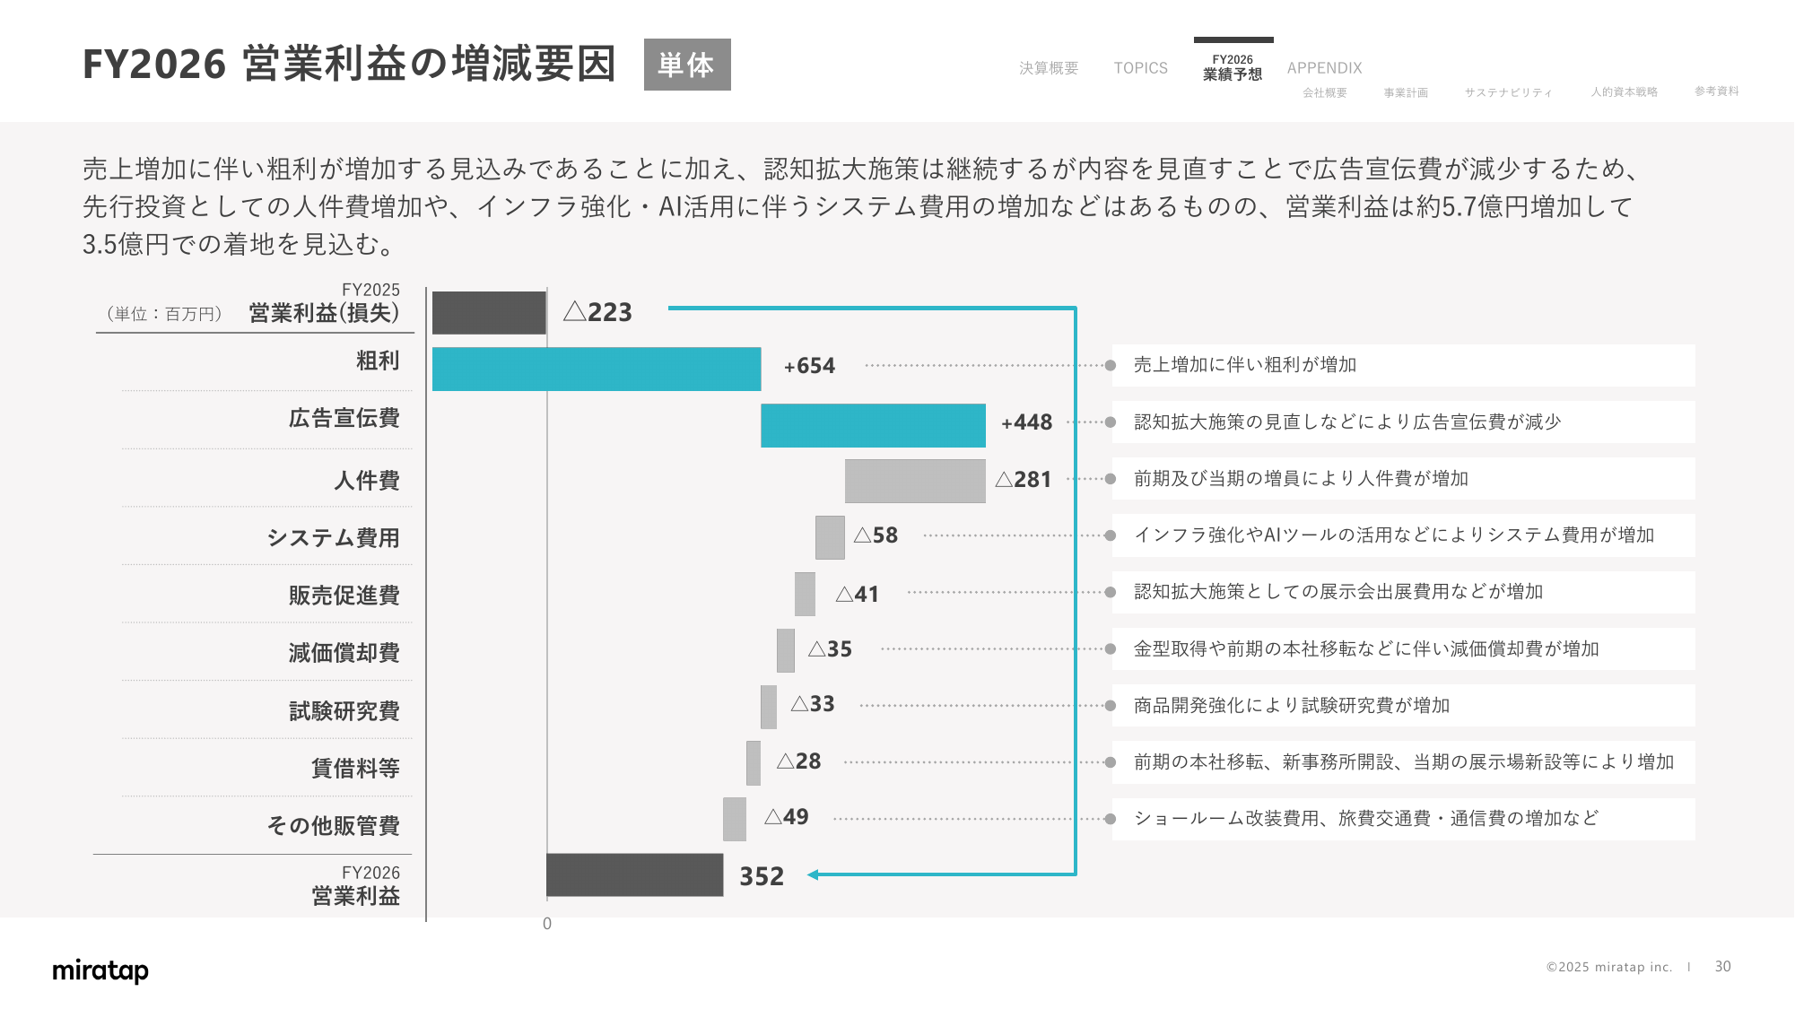1795x1009 pixels.
Task: Click the 単体 badge label
Action: [x=687, y=65]
